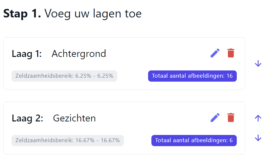Select the Gezichten layer name text
Image resolution: width=266 pixels, height=157 pixels.
tap(74, 118)
